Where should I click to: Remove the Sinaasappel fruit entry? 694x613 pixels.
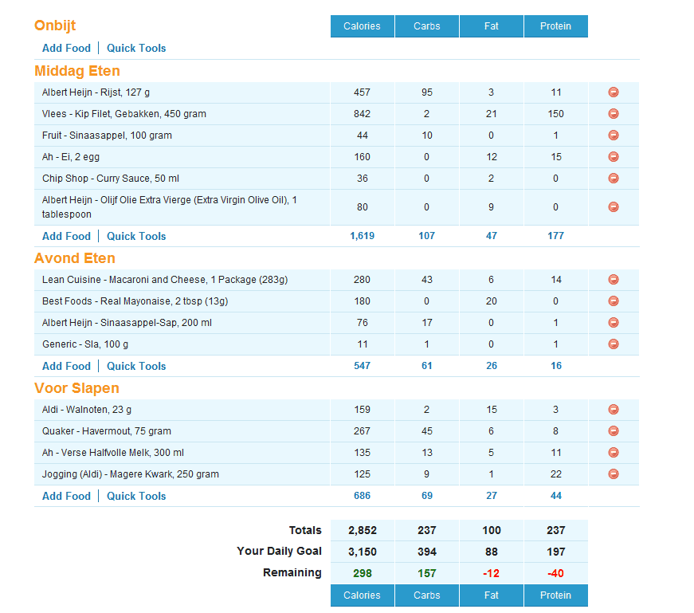point(613,136)
